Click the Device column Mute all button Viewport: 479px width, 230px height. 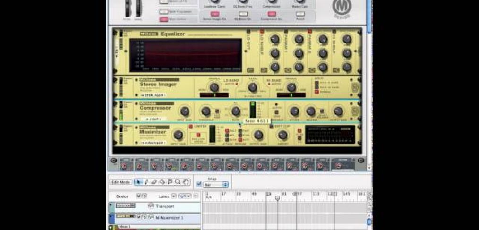(138, 196)
